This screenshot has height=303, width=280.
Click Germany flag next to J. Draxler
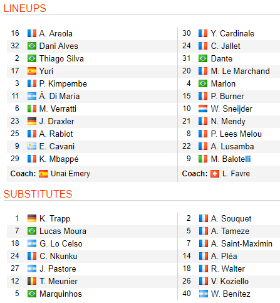32,121
